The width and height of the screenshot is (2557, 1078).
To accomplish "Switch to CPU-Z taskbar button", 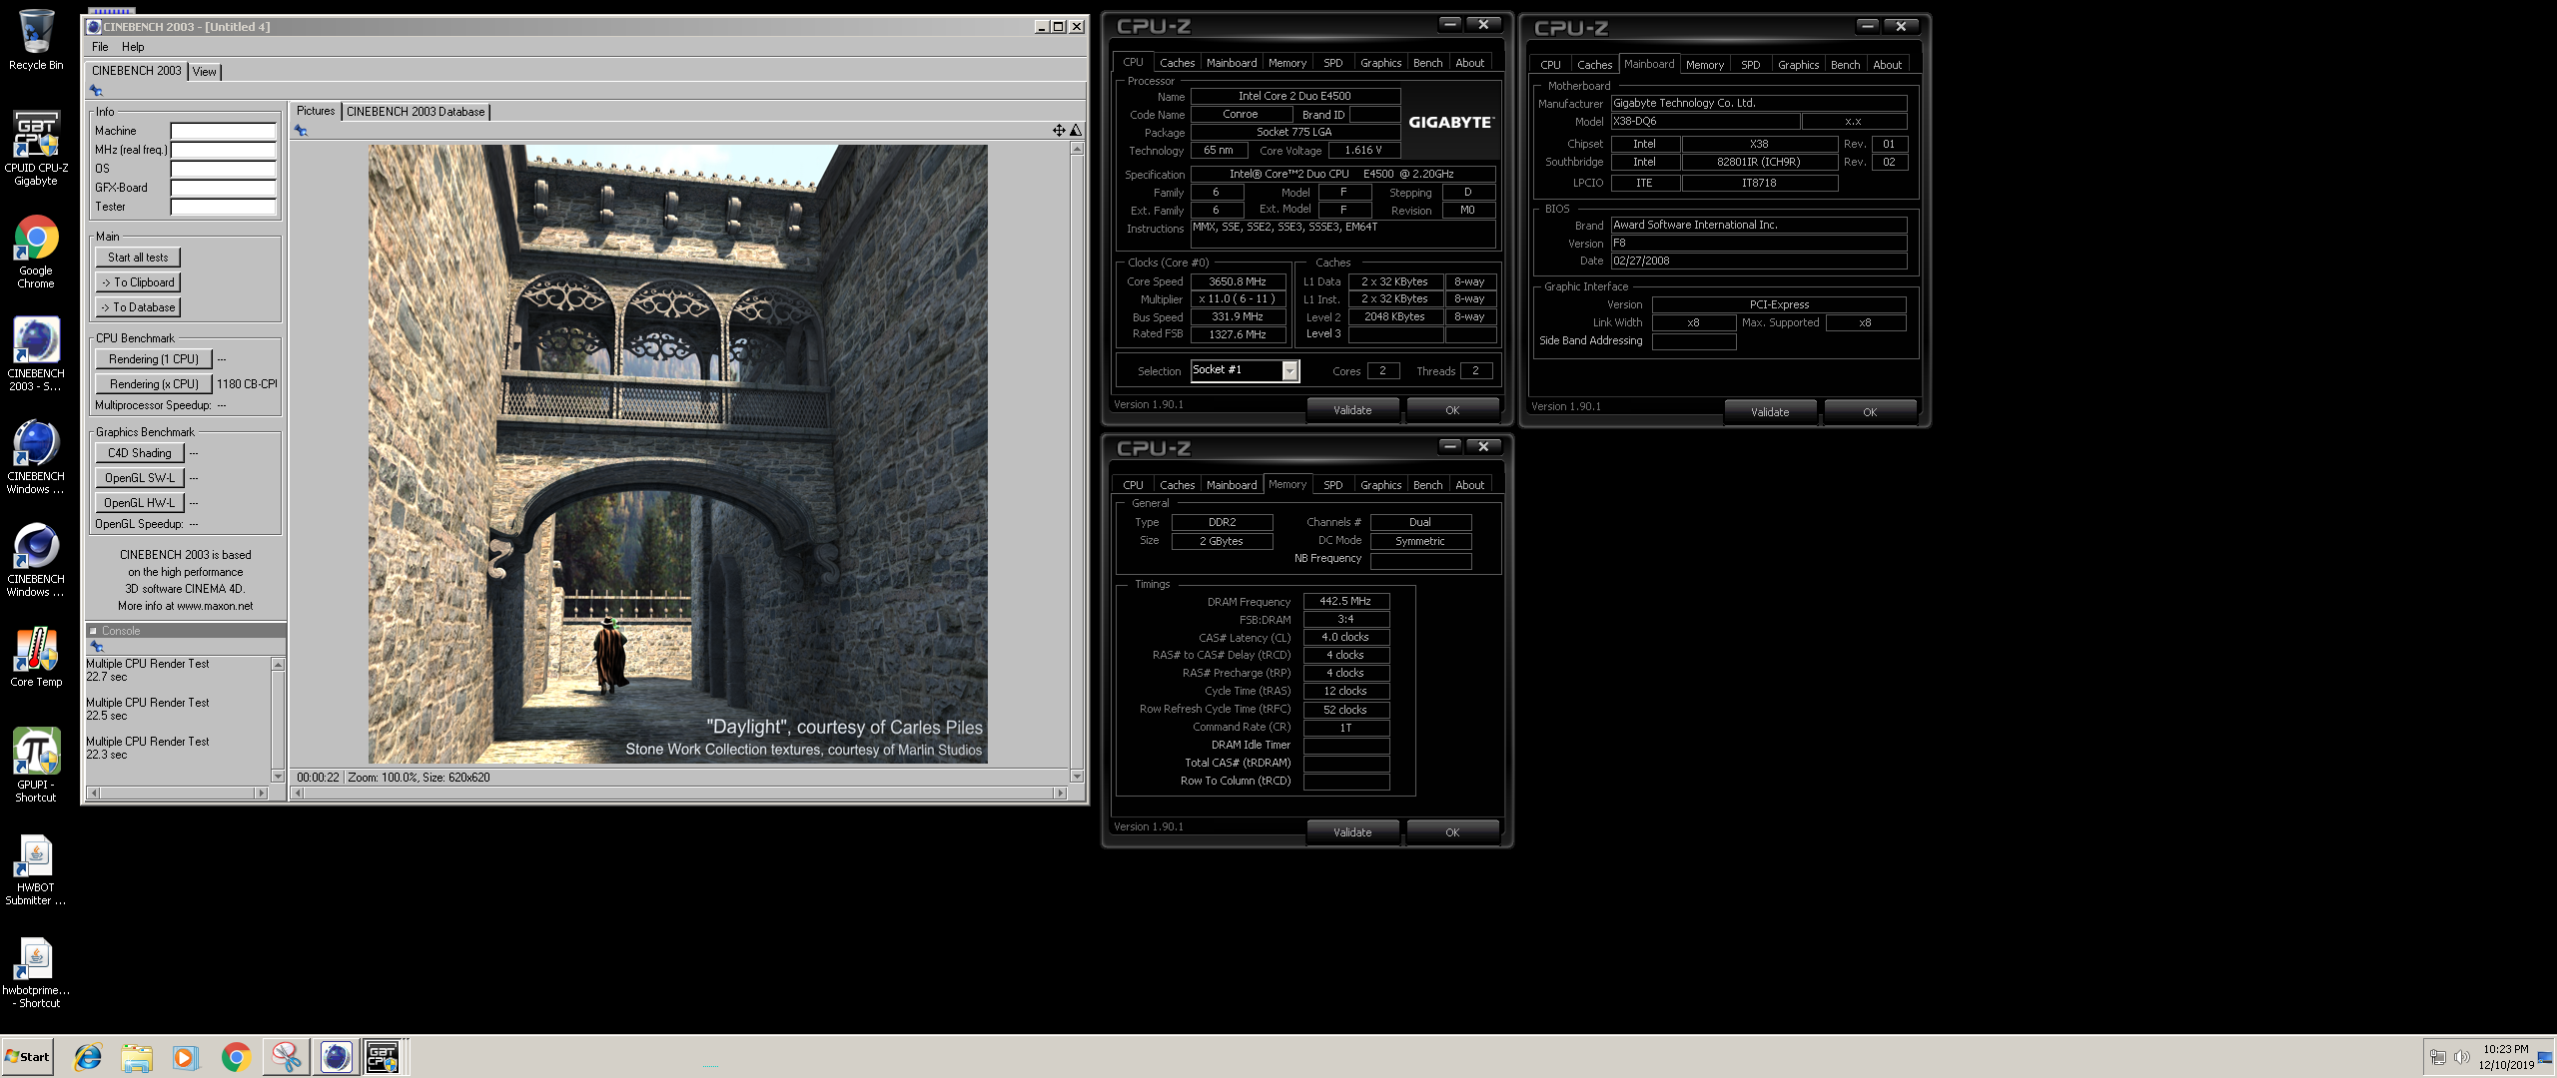I will [383, 1057].
